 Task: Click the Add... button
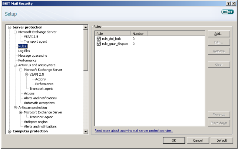(219, 34)
